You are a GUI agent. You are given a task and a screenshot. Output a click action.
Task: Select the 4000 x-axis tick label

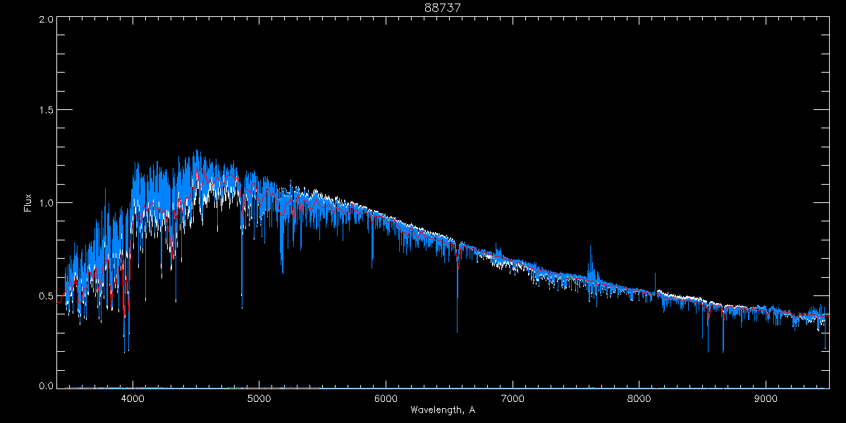[133, 398]
